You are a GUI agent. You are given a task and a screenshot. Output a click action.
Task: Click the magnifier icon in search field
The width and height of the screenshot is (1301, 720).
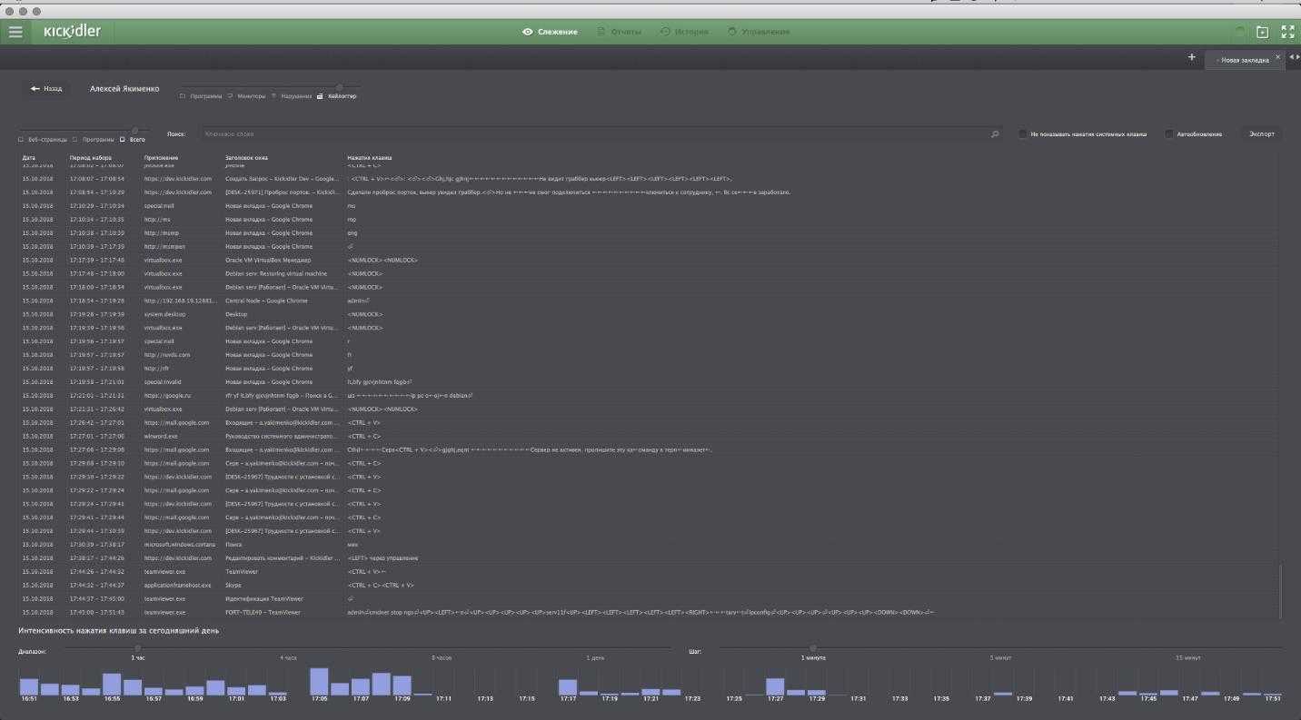pos(995,134)
